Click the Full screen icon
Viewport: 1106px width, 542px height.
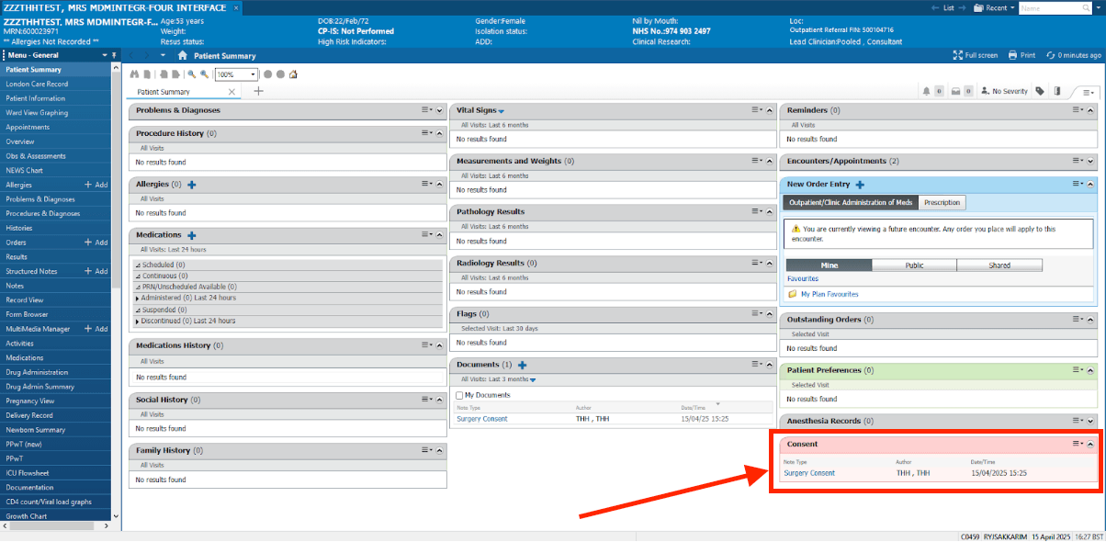(x=958, y=55)
